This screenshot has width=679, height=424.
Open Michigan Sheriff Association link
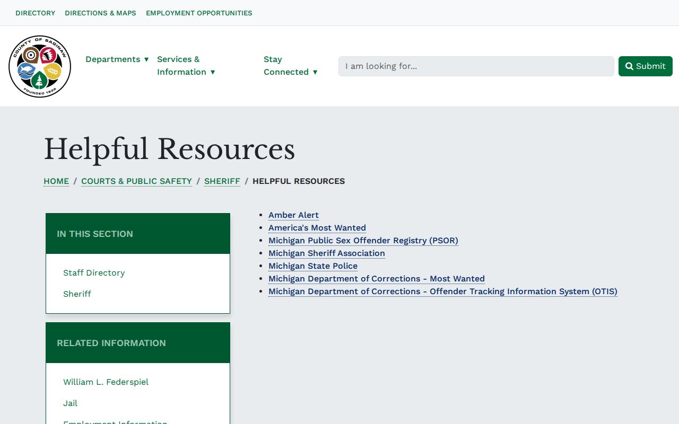(327, 253)
